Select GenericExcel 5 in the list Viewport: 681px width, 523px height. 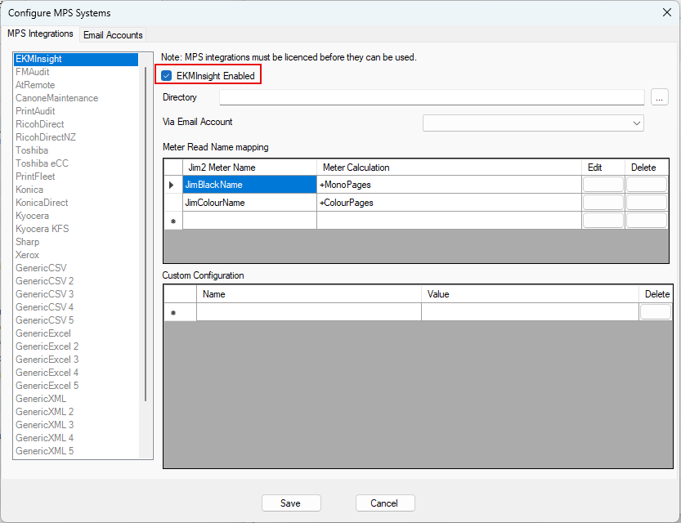click(76, 386)
